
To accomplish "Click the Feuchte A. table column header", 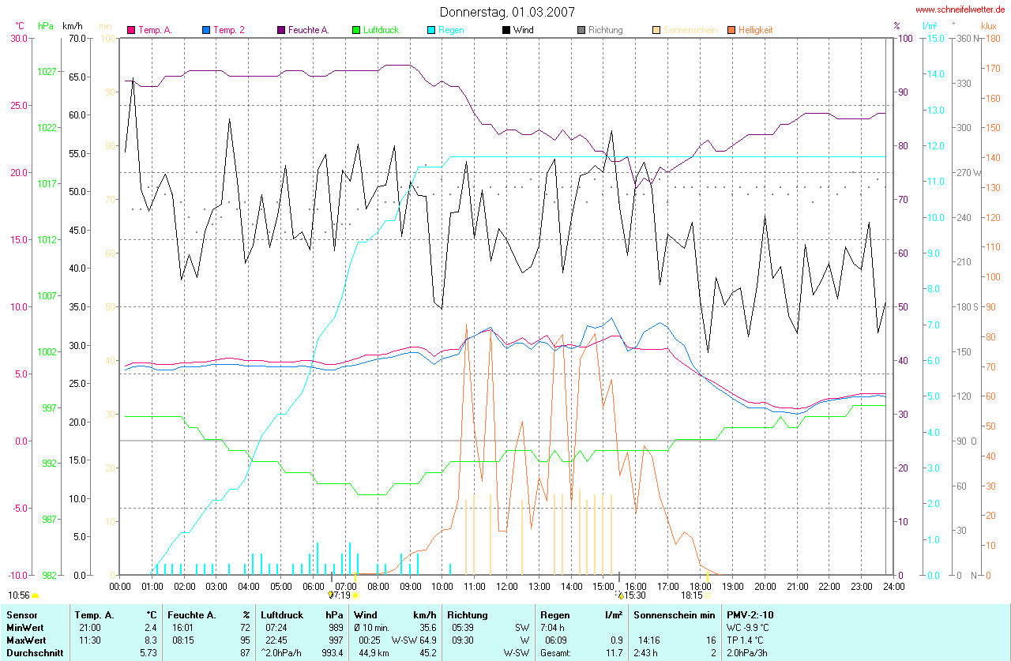I will click(x=191, y=614).
